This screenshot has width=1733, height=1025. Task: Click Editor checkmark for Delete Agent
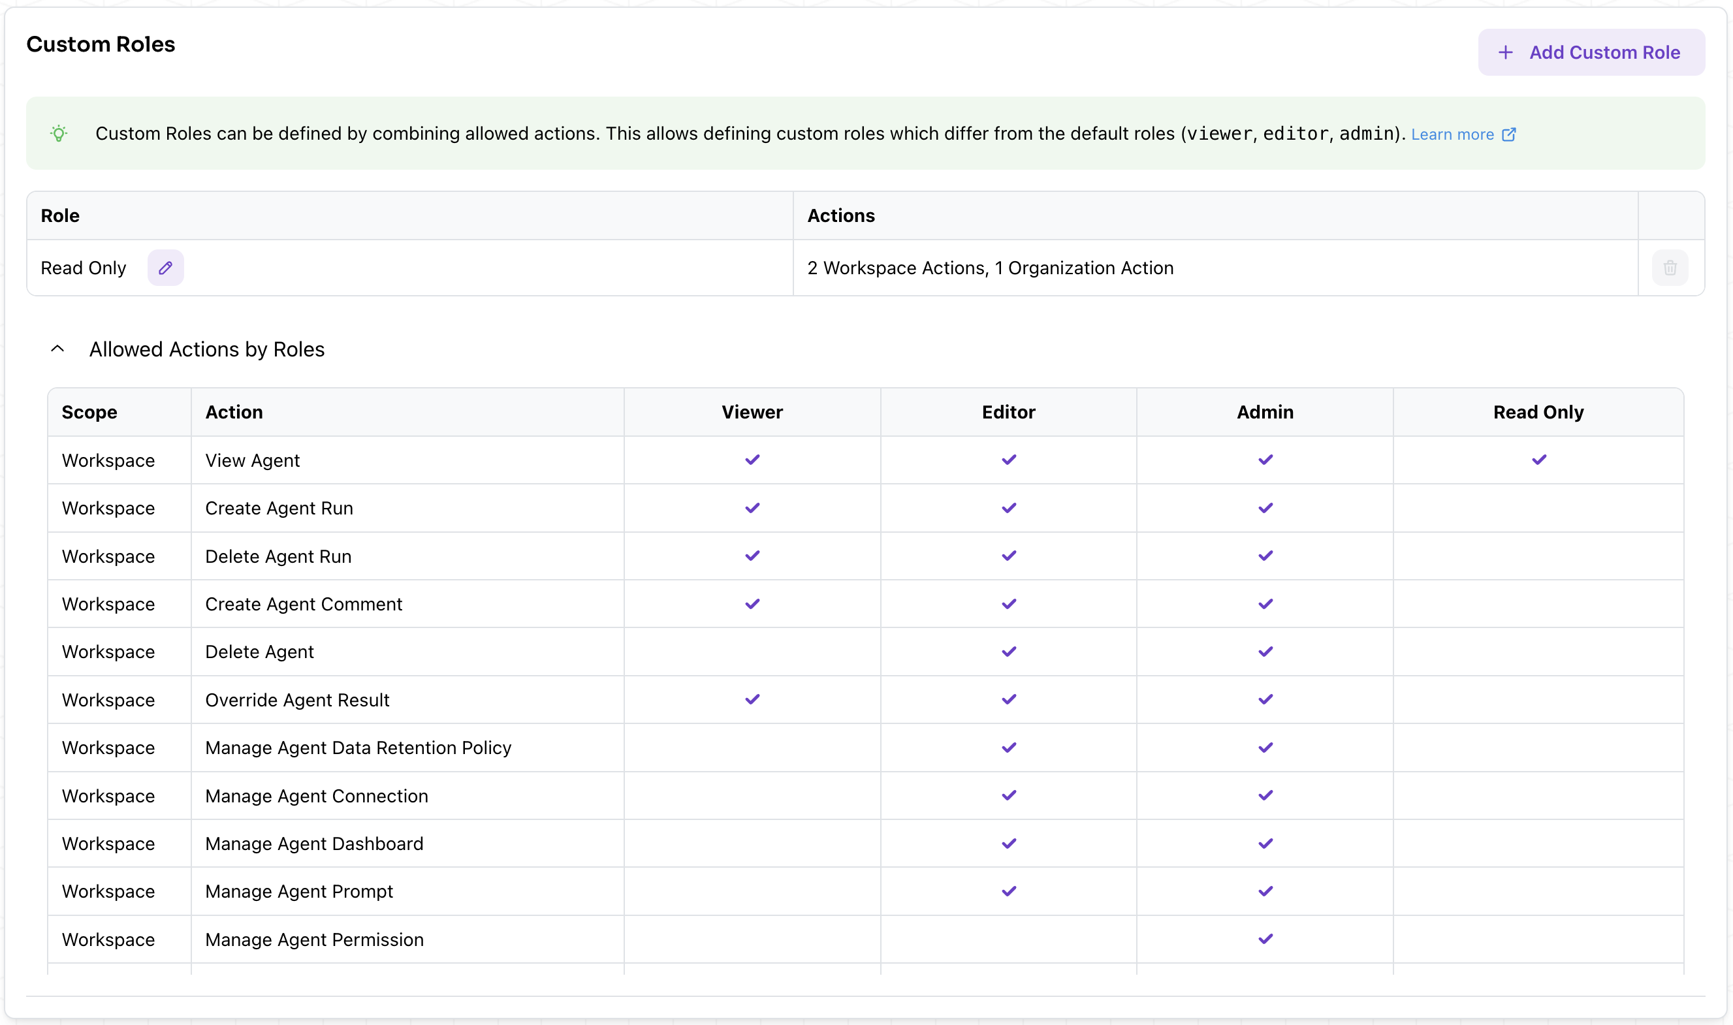coord(1008,652)
